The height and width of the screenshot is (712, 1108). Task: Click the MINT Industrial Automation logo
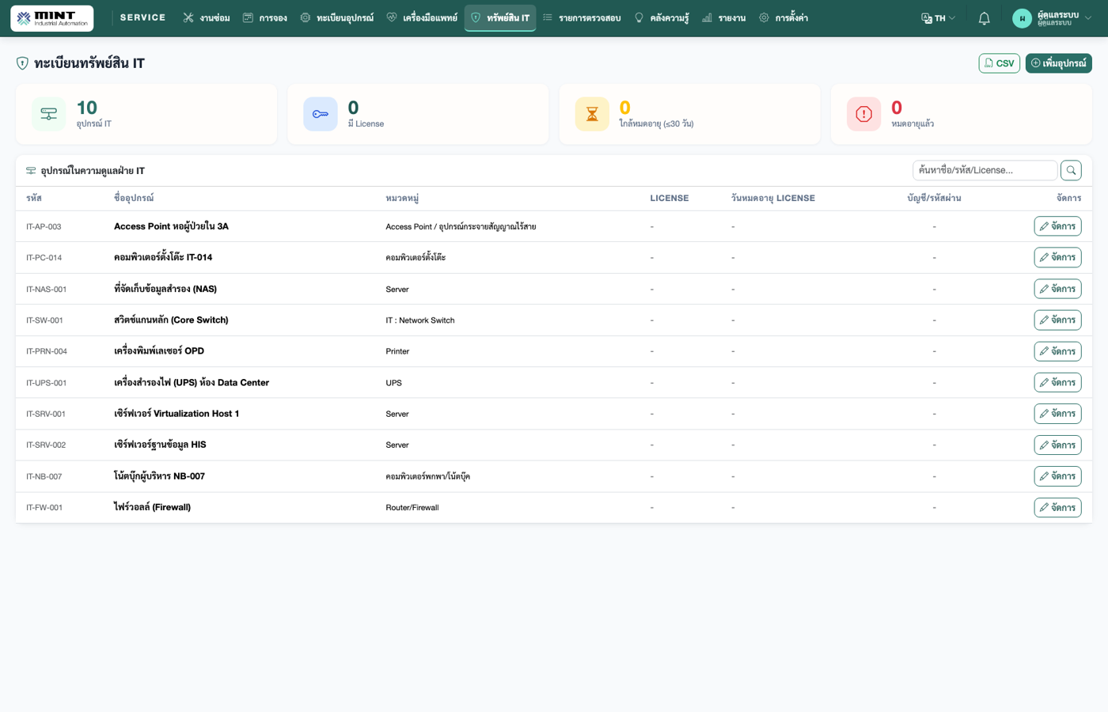tap(52, 18)
